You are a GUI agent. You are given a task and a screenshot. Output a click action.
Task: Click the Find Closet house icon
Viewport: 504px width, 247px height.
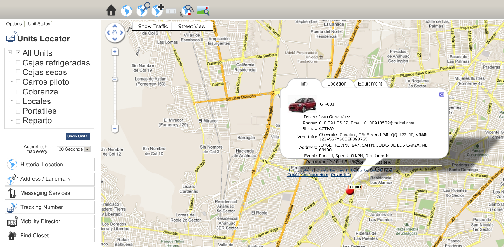pyautogui.click(x=12, y=236)
